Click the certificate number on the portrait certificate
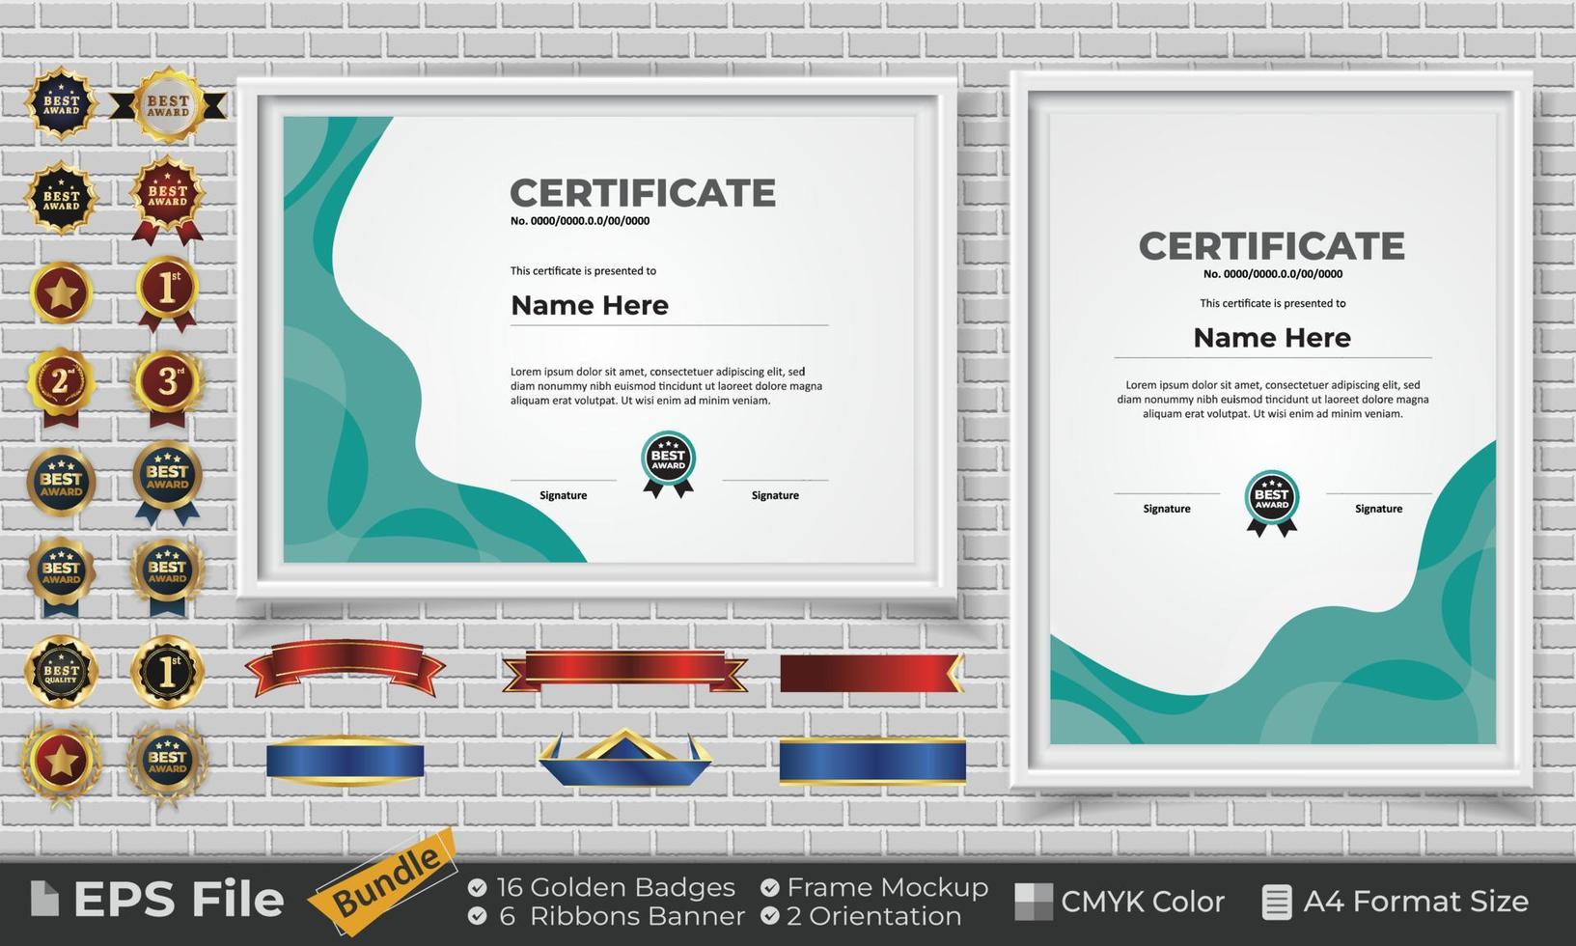 tap(1273, 274)
